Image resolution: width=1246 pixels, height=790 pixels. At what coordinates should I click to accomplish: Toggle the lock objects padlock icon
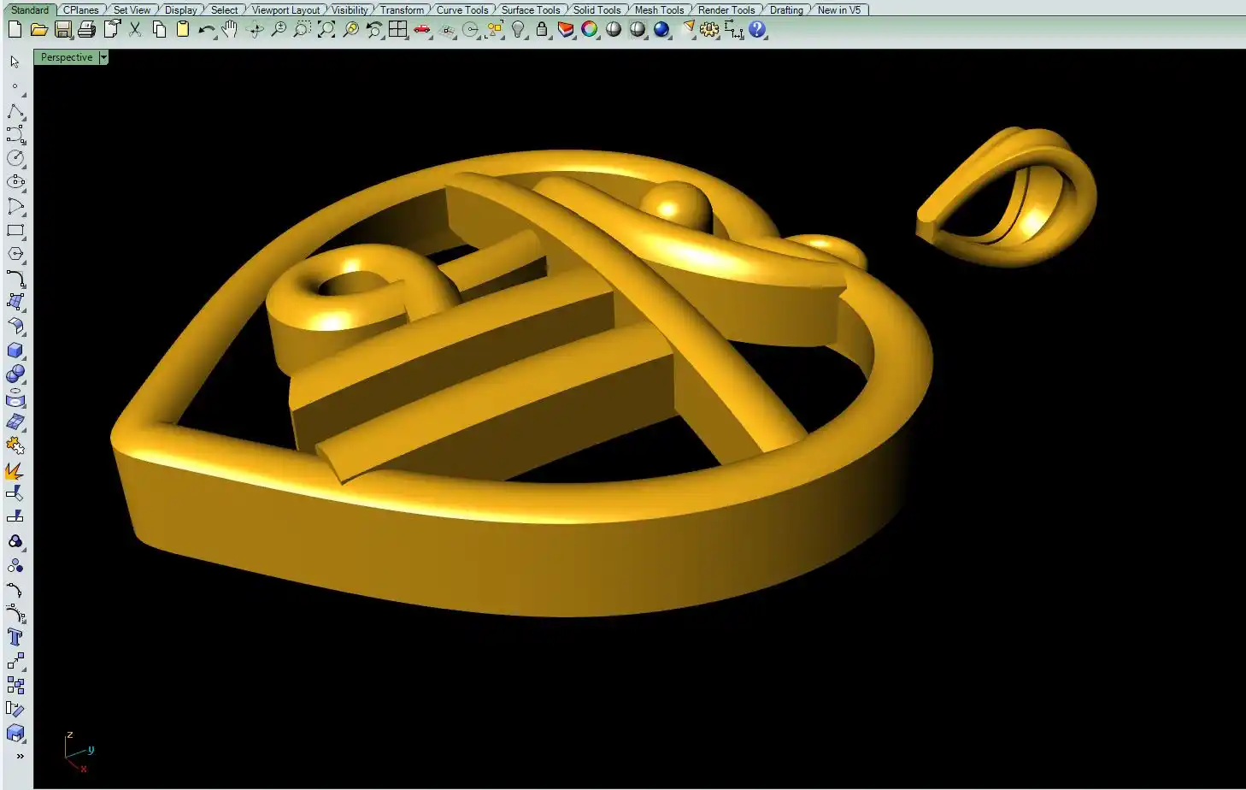pyautogui.click(x=542, y=30)
